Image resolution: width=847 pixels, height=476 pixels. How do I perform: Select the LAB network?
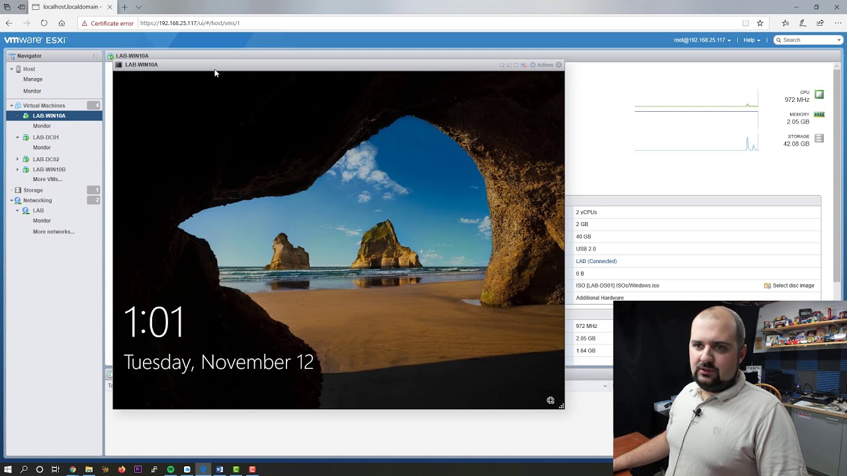(38, 211)
